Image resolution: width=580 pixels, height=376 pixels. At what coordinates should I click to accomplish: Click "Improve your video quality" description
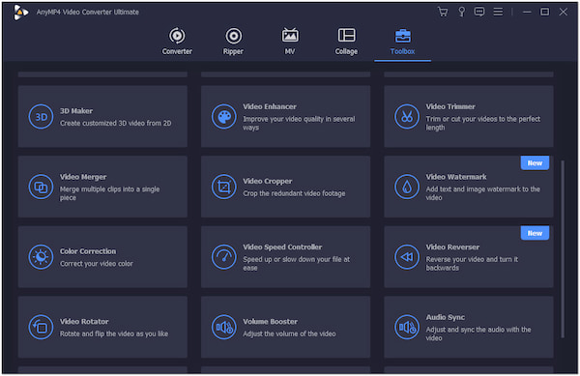tap(299, 123)
